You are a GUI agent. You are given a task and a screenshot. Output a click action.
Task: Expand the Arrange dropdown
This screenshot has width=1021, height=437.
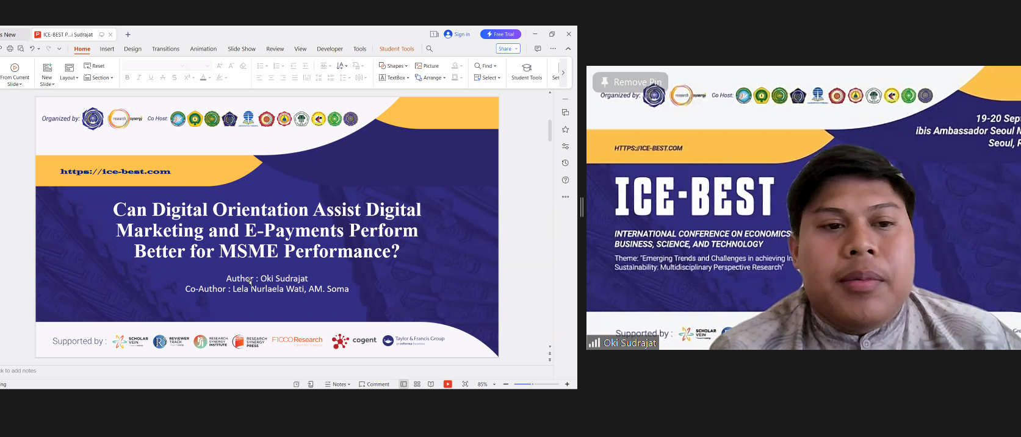430,78
